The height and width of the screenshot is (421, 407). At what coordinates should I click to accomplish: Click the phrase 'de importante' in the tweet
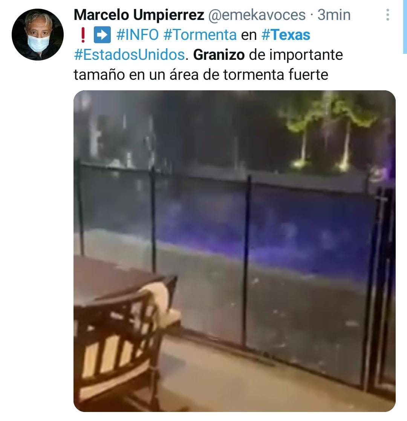click(x=296, y=55)
